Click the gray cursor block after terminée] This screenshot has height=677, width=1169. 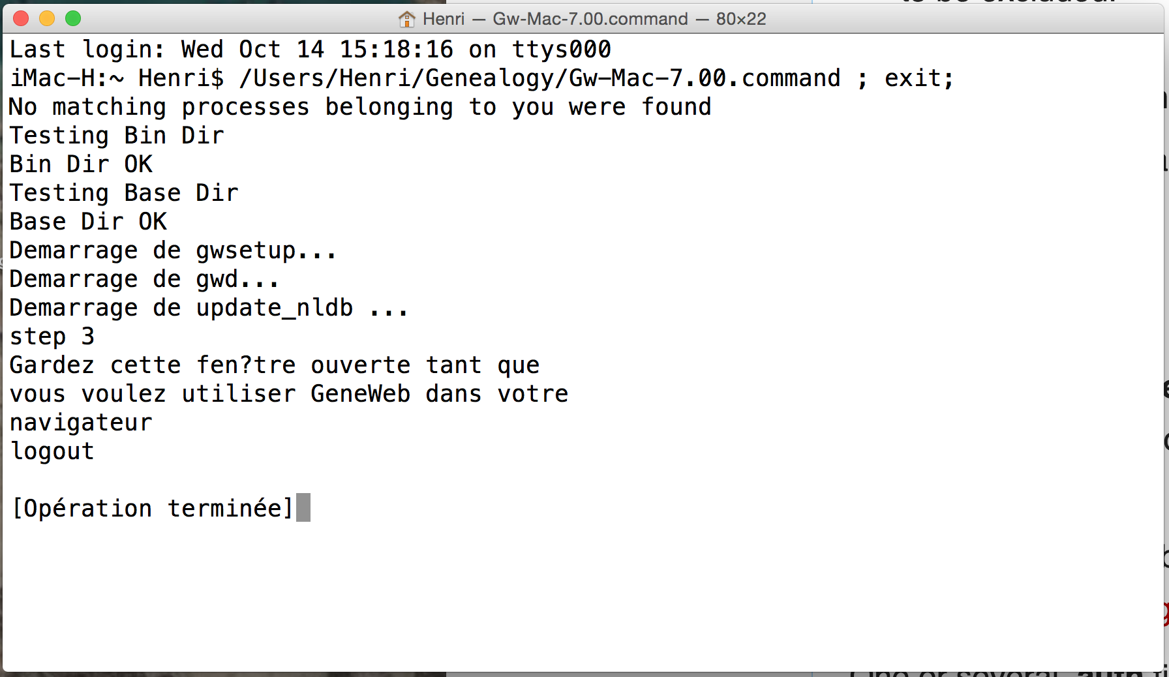click(303, 507)
